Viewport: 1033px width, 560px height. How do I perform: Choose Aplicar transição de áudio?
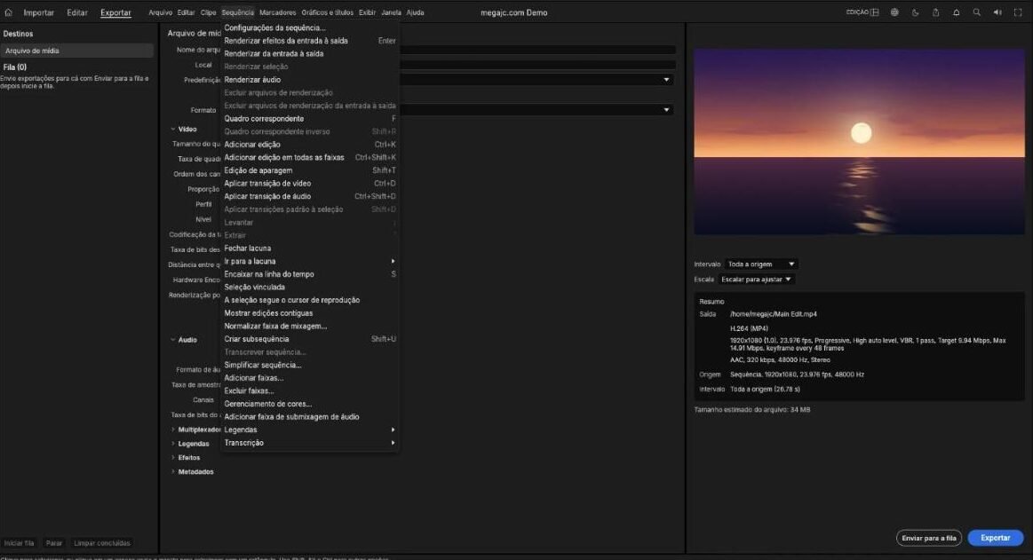[x=309, y=196]
